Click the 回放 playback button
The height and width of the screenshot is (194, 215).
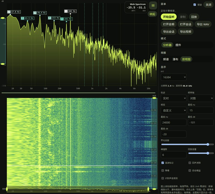[x=194, y=17]
